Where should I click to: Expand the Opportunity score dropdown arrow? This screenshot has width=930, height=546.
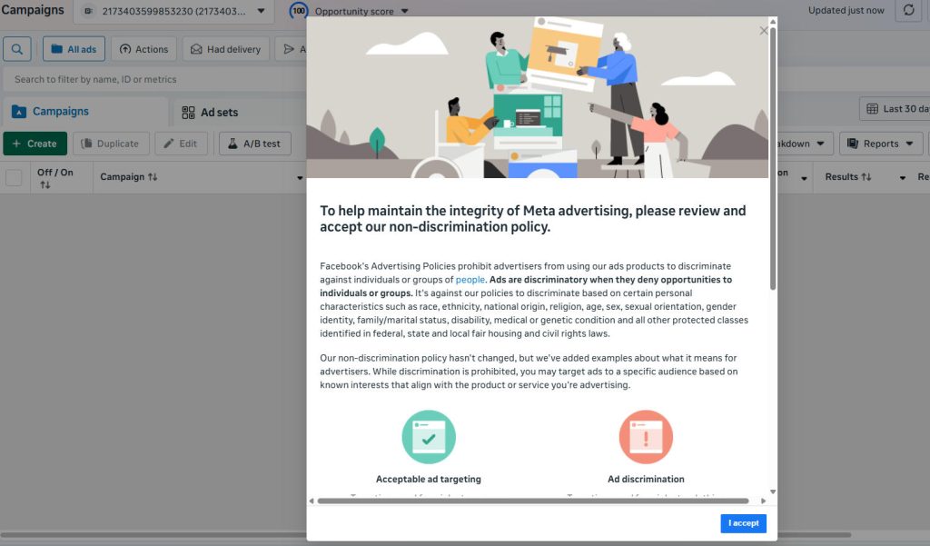pos(405,11)
